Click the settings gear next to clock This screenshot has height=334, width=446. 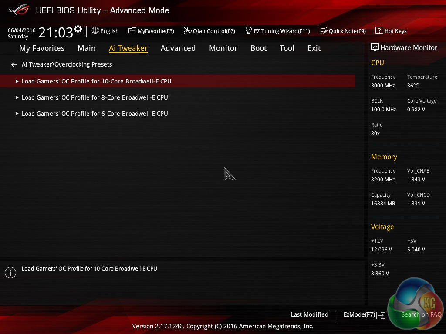pos(78,29)
